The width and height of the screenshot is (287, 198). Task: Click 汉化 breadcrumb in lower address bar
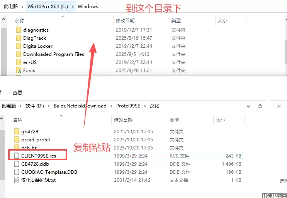tap(155, 106)
